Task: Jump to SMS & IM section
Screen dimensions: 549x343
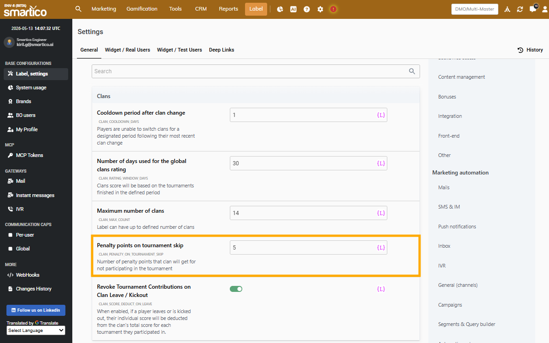Action: [x=449, y=207]
